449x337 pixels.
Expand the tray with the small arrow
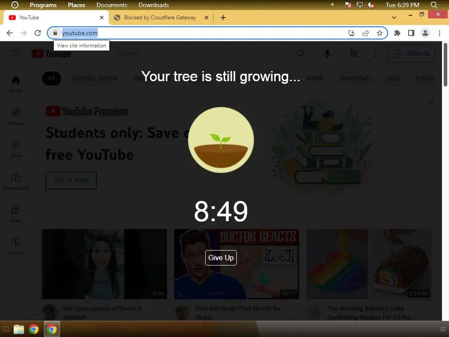pos(332,4)
